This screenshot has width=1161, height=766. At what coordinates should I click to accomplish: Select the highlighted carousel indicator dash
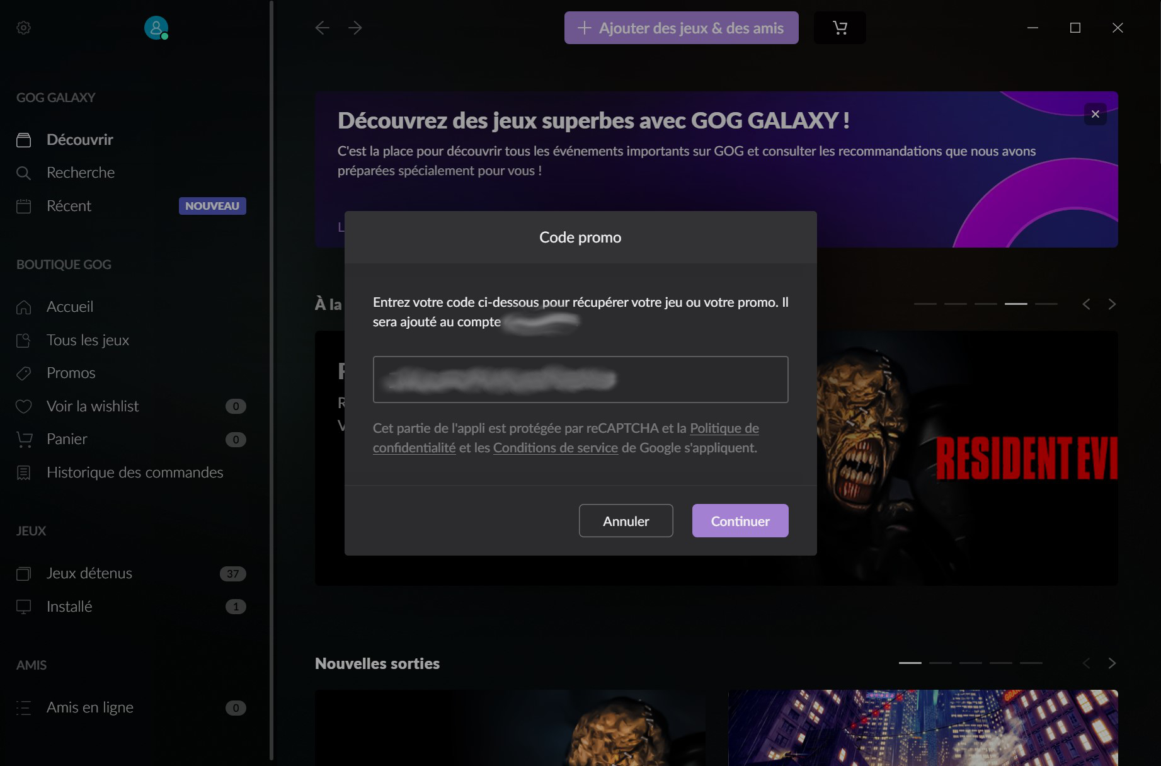click(1016, 304)
